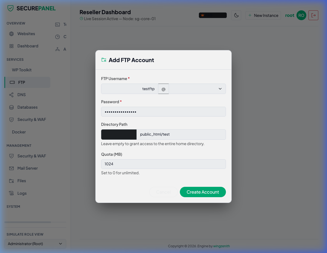
Task: Open the wingzenith footer link
Action: tap(222, 246)
